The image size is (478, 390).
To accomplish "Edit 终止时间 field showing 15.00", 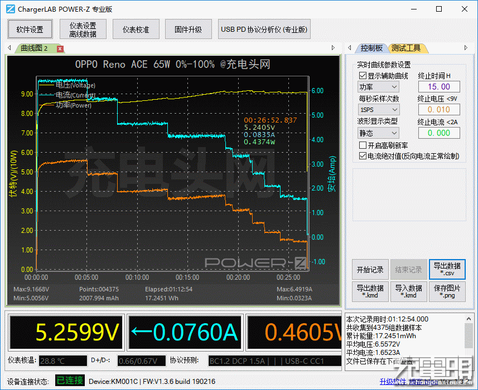I will click(439, 87).
